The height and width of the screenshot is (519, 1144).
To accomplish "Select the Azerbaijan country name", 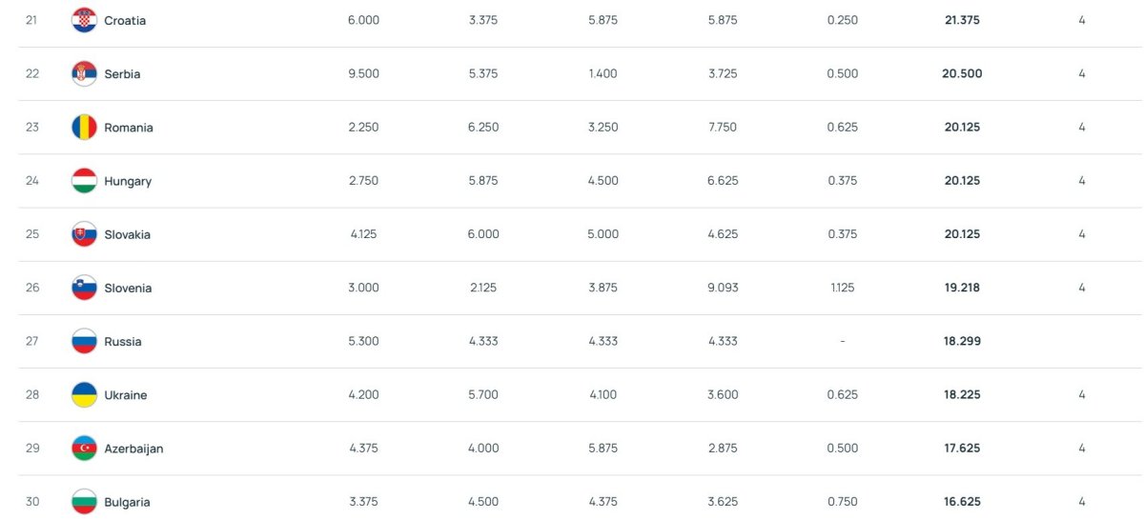I will pyautogui.click(x=133, y=449).
